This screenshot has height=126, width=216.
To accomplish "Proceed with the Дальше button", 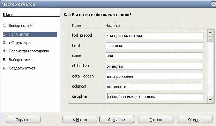I will [117, 120].
